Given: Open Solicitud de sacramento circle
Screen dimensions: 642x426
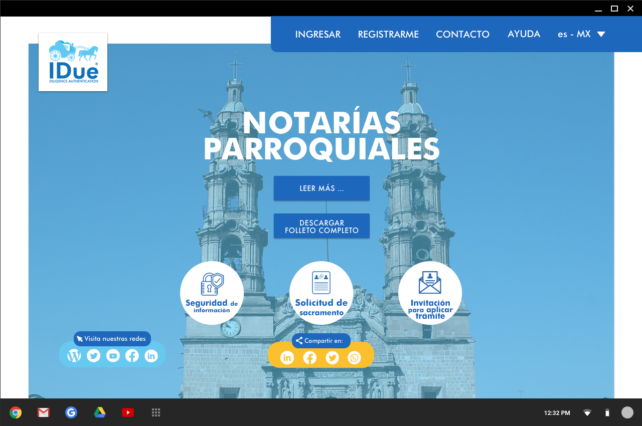Looking at the screenshot, I should point(321,293).
